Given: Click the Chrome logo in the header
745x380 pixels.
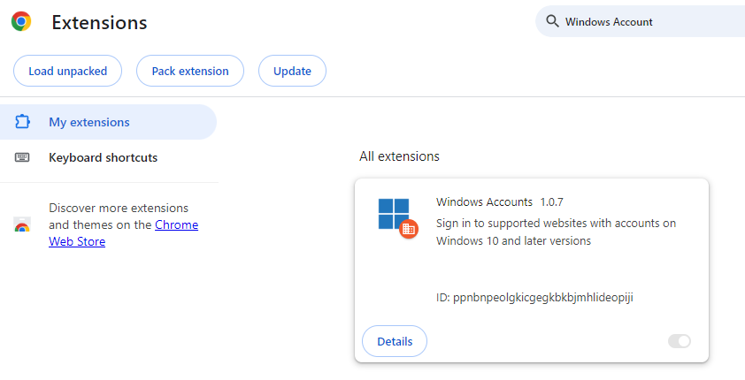Looking at the screenshot, I should [x=21, y=22].
